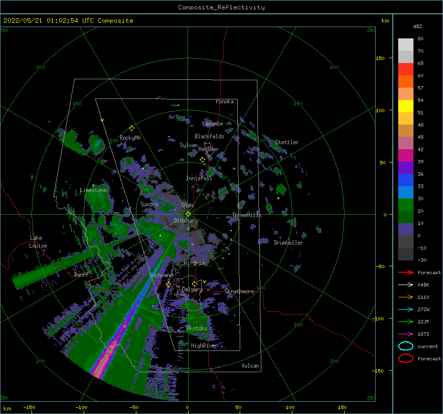Click the green 22JP arrow legend icon
This screenshot has width=443, height=414.
tap(406, 321)
